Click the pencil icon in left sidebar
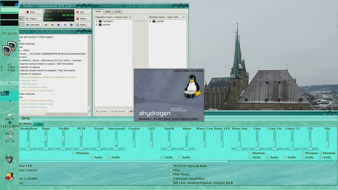Screen dimensions: 338x190 (x=10, y=83)
